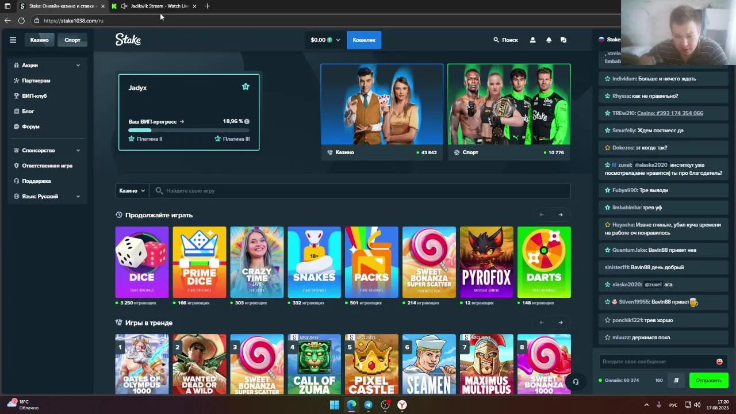This screenshot has width=736, height=414.
Task: Switch to the Jadikwik Stream browser tab
Action: [x=154, y=6]
